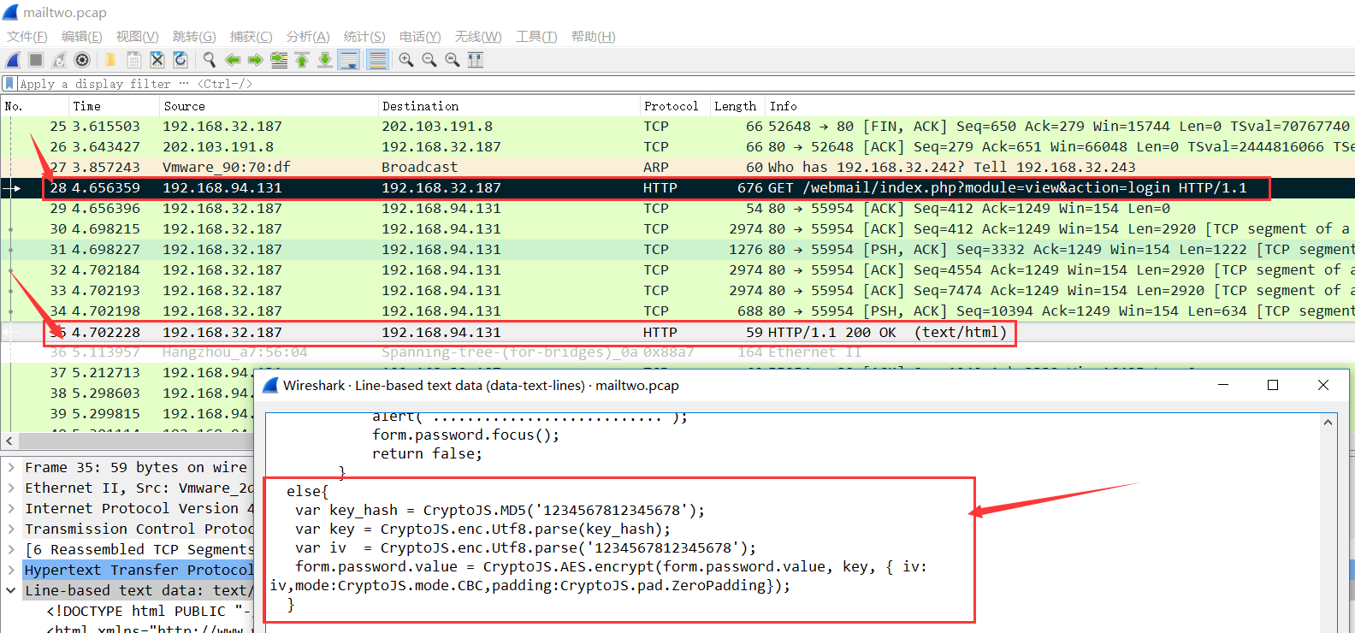Open capture options gear icon
The width and height of the screenshot is (1355, 633).
click(82, 60)
